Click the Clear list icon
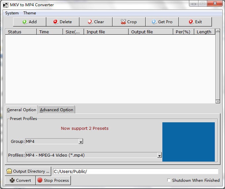Viewport: 225px width, 189px height. [90, 22]
